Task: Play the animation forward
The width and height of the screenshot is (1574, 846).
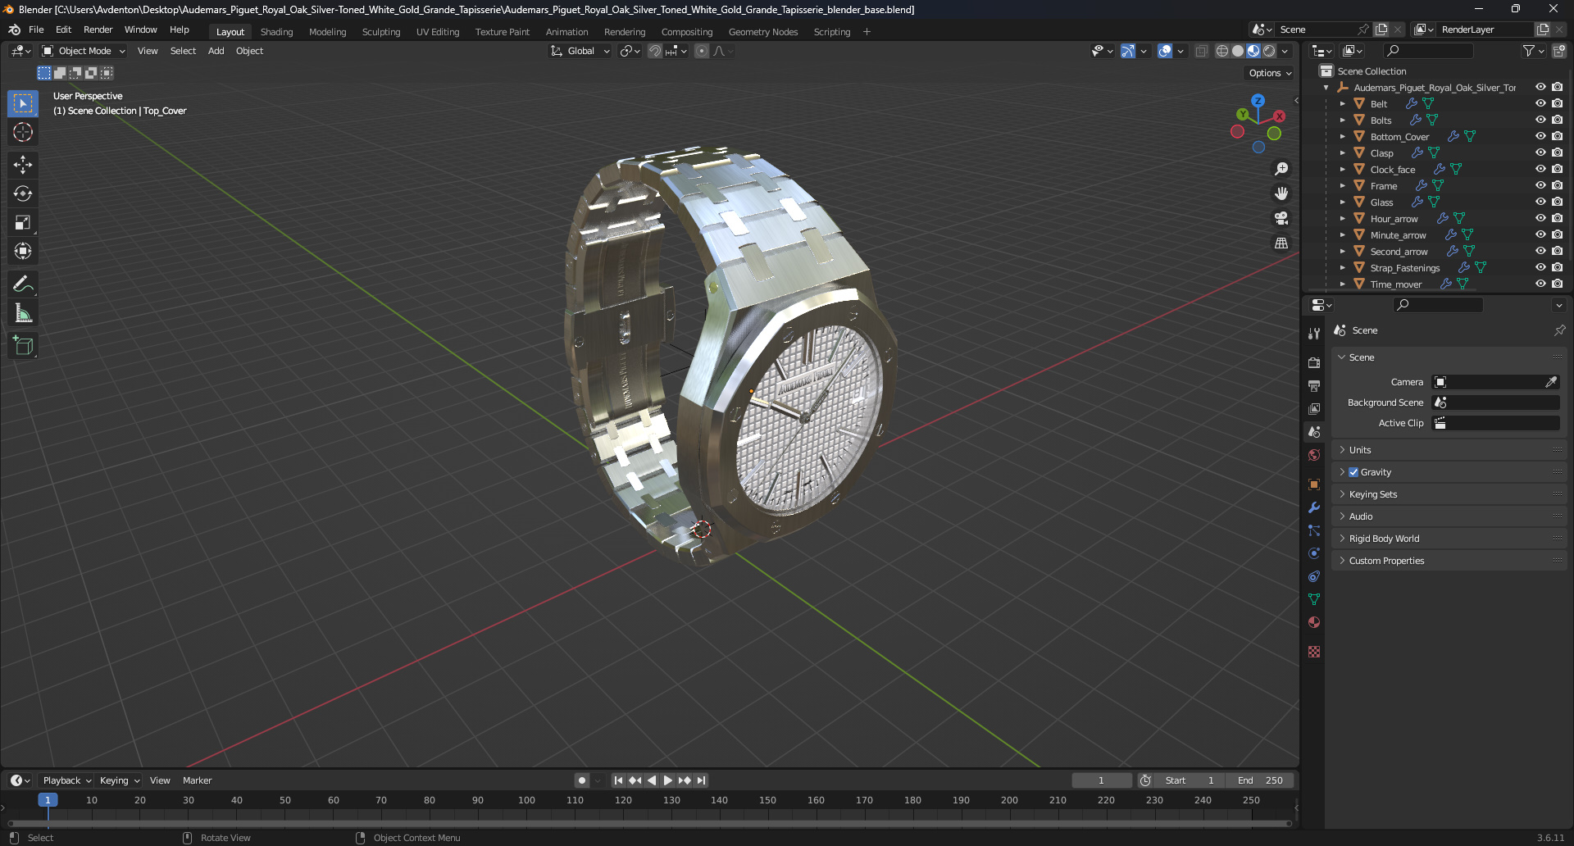Action: tap(667, 780)
